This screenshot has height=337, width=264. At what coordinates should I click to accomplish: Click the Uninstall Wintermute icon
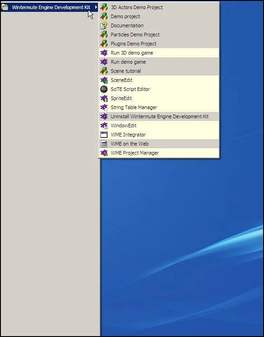click(x=104, y=116)
